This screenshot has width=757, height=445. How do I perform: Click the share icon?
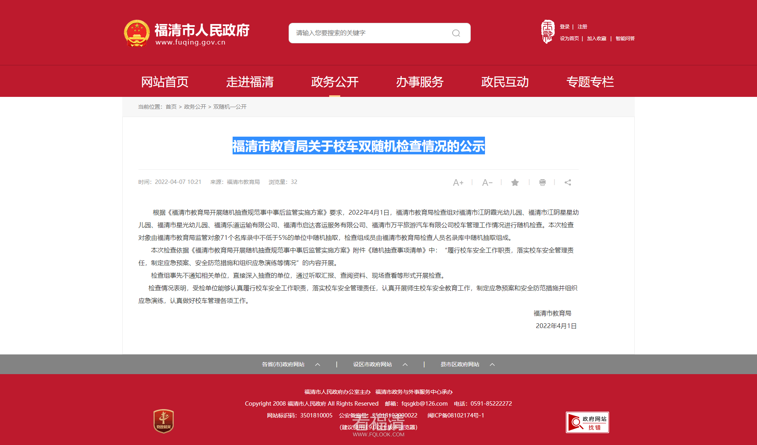[x=568, y=182]
